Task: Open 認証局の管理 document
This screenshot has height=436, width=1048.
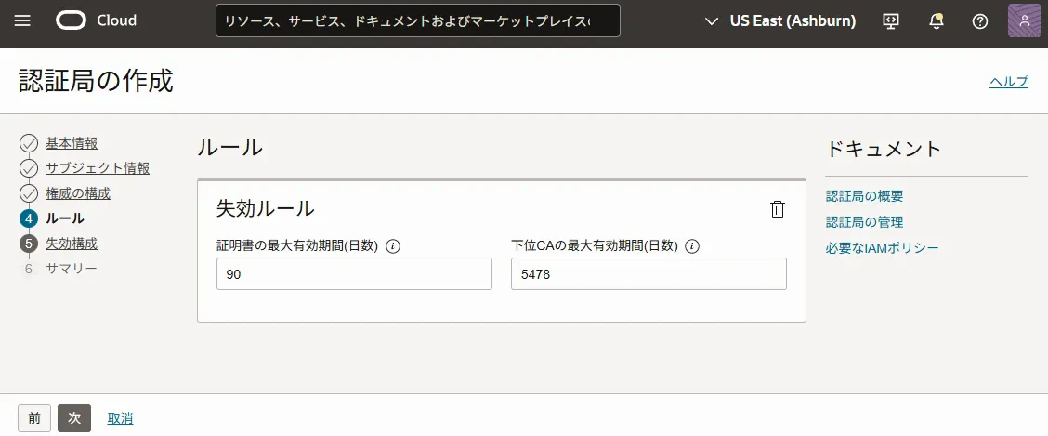Action: coord(864,223)
